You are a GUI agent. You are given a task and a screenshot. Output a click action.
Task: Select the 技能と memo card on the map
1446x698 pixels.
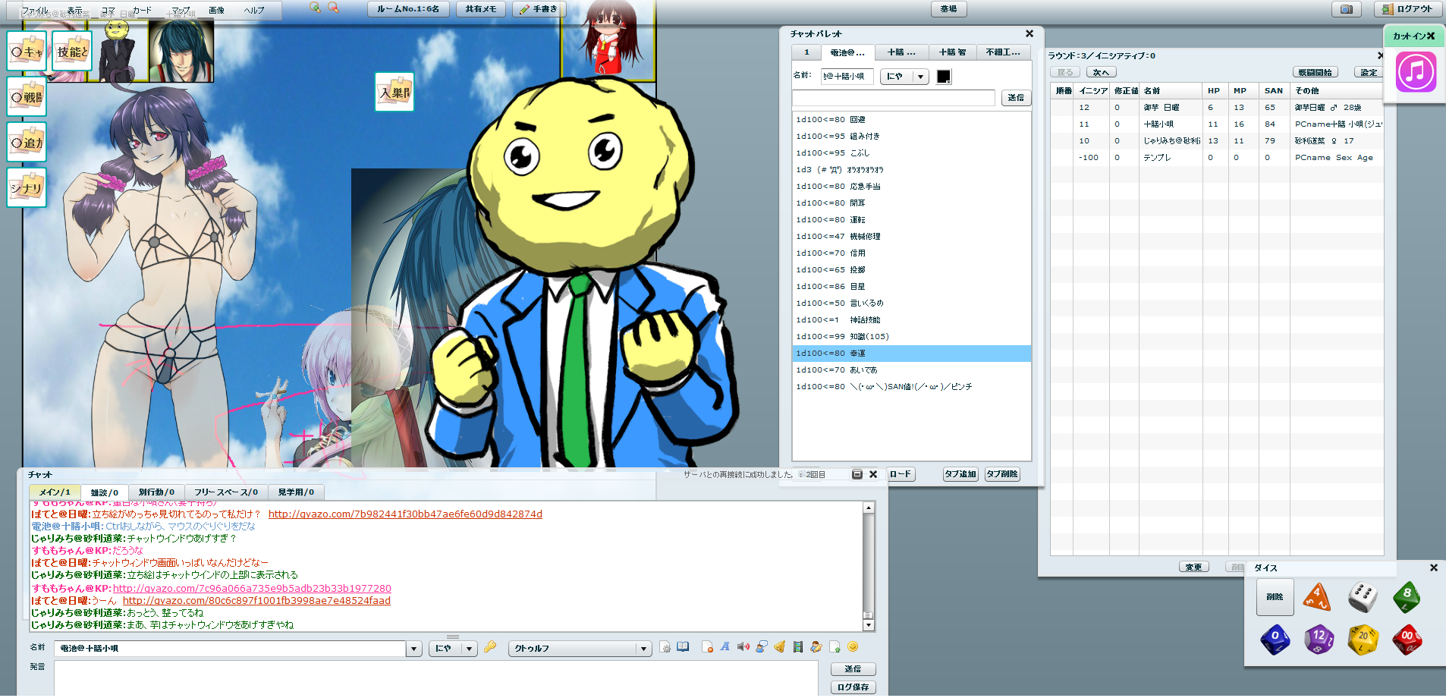point(72,51)
